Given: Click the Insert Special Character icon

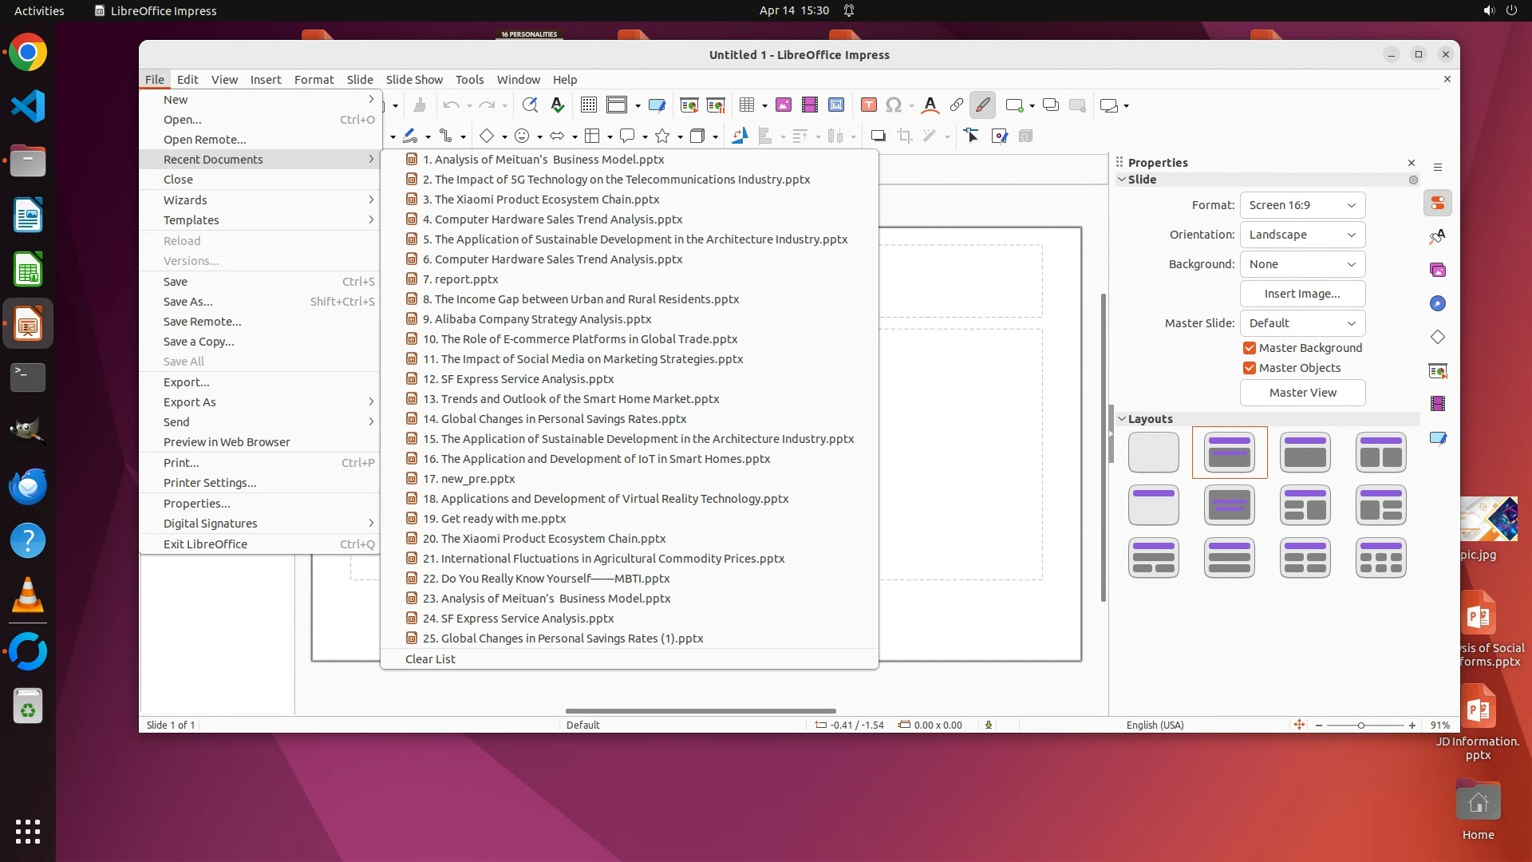Looking at the screenshot, I should click(x=894, y=105).
